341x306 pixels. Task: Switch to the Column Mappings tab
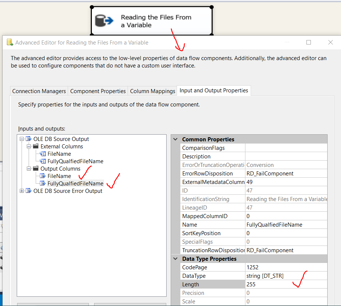click(x=152, y=91)
